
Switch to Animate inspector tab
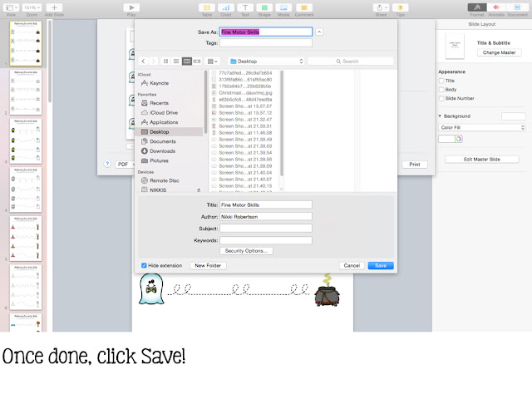pyautogui.click(x=496, y=7)
